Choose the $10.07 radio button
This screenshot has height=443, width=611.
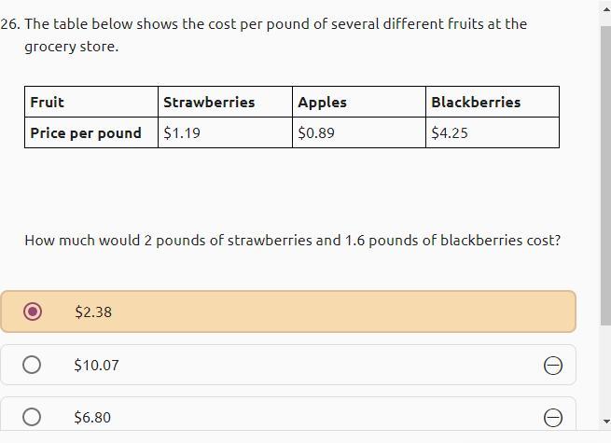pyautogui.click(x=32, y=365)
